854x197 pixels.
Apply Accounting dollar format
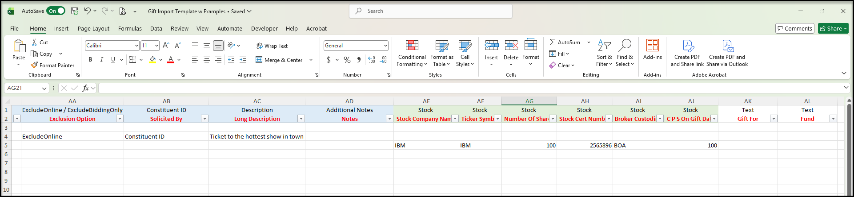click(329, 60)
